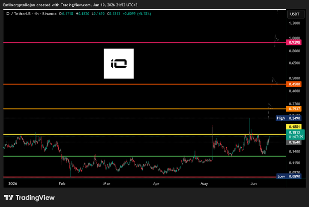
Task: Click the 0.1400 price scale value
Action: (294, 152)
